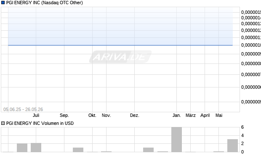Click the chart title PGI ENERGY INC (Nasdaq OTC Other)

45,3
